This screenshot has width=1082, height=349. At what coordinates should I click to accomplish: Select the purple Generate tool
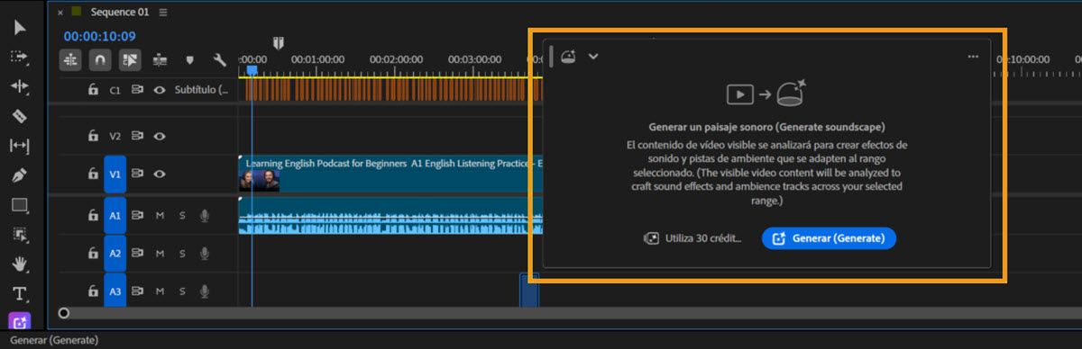20,321
